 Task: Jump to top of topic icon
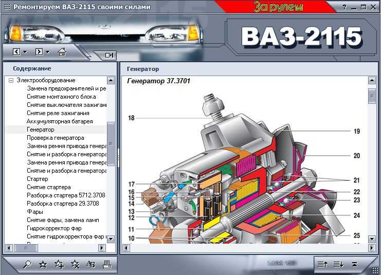354,264
